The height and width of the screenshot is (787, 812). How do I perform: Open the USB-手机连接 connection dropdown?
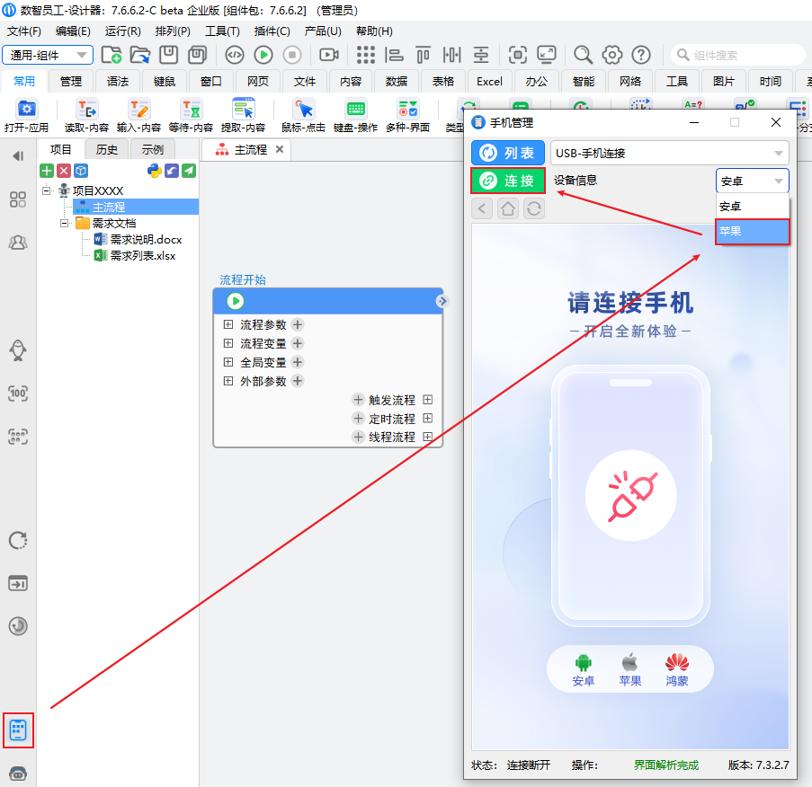click(x=669, y=154)
